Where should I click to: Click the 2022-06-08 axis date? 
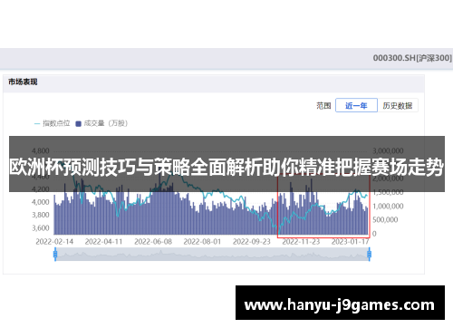point(153,242)
